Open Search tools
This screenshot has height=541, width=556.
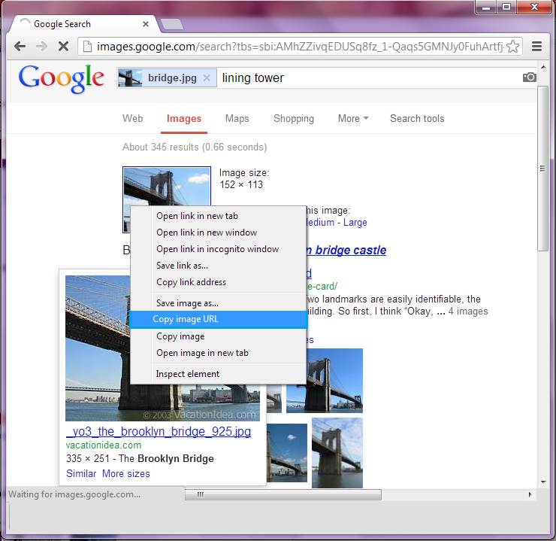click(417, 118)
